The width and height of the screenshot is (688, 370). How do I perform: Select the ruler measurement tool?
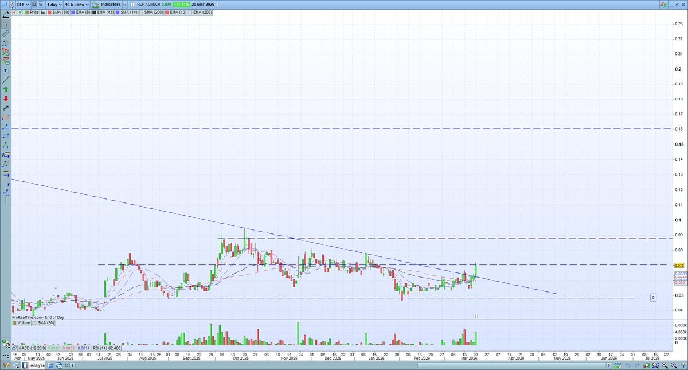(x=6, y=33)
